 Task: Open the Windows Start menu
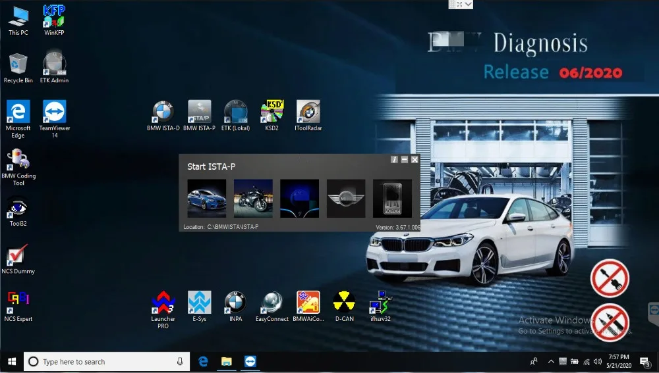coord(12,362)
